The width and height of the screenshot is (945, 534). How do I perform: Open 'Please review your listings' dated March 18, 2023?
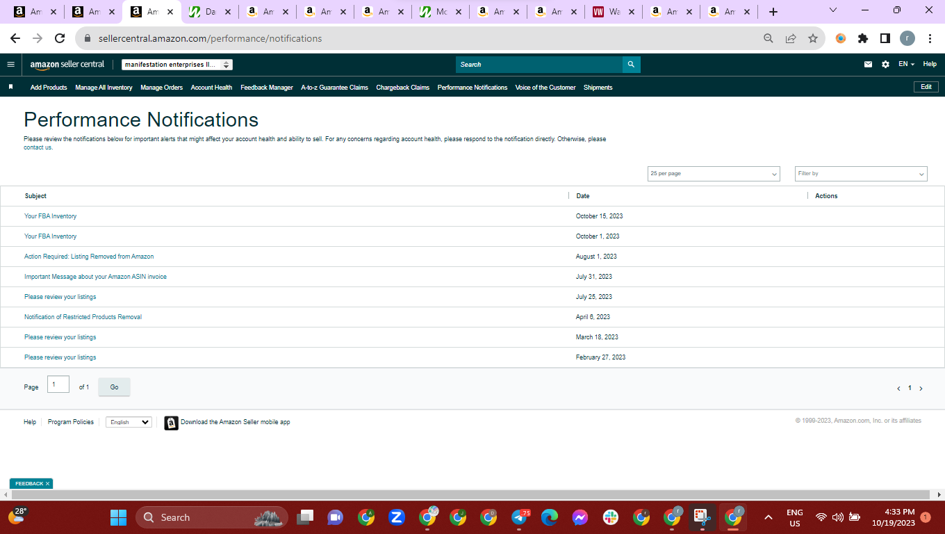60,337
